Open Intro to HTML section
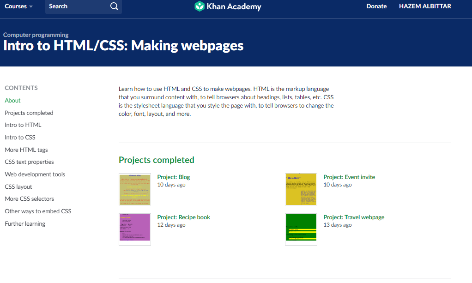Image resolution: width=472 pixels, height=283 pixels. click(x=23, y=125)
